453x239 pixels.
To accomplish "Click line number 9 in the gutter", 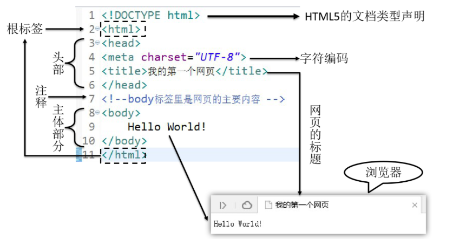I will [91, 127].
